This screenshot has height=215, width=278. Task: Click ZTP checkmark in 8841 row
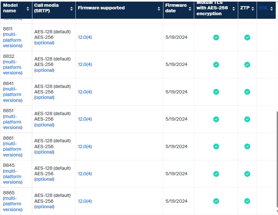247,92
